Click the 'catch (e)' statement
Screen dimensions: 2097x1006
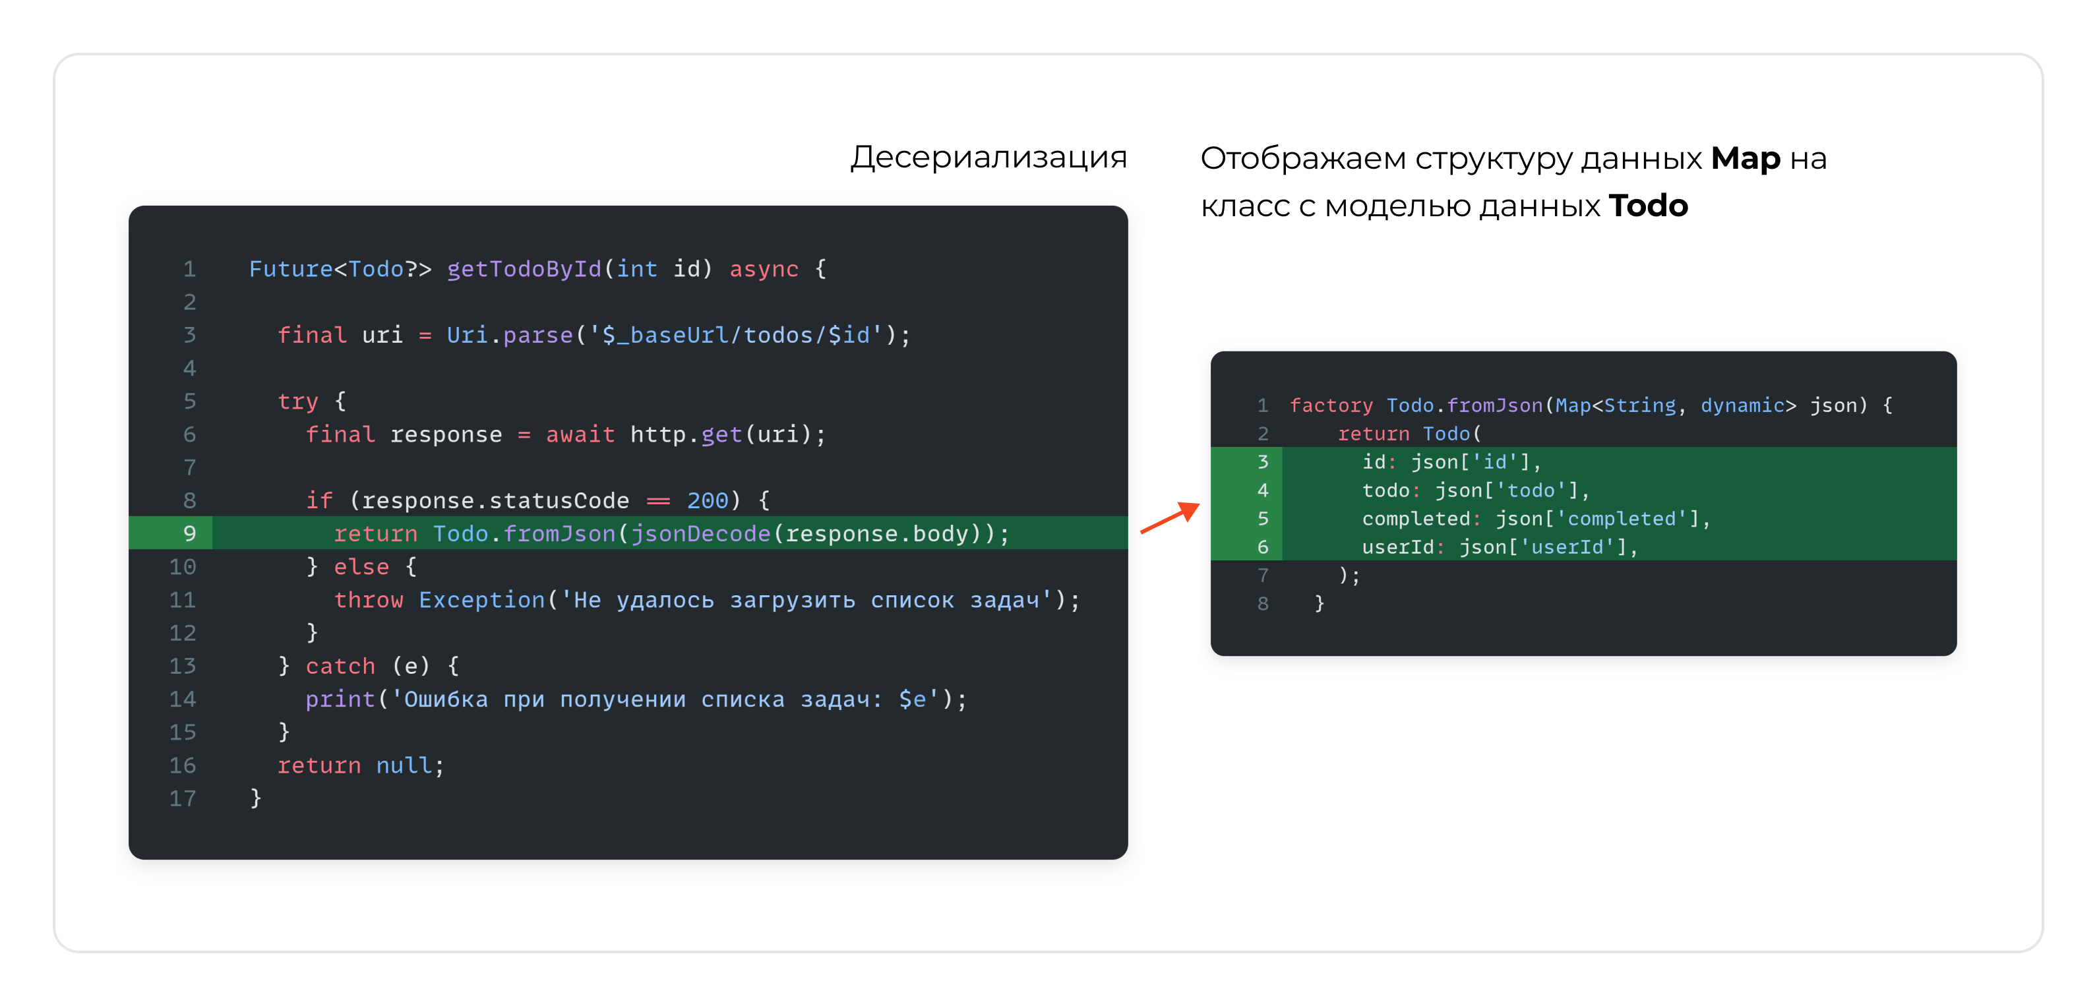[367, 666]
